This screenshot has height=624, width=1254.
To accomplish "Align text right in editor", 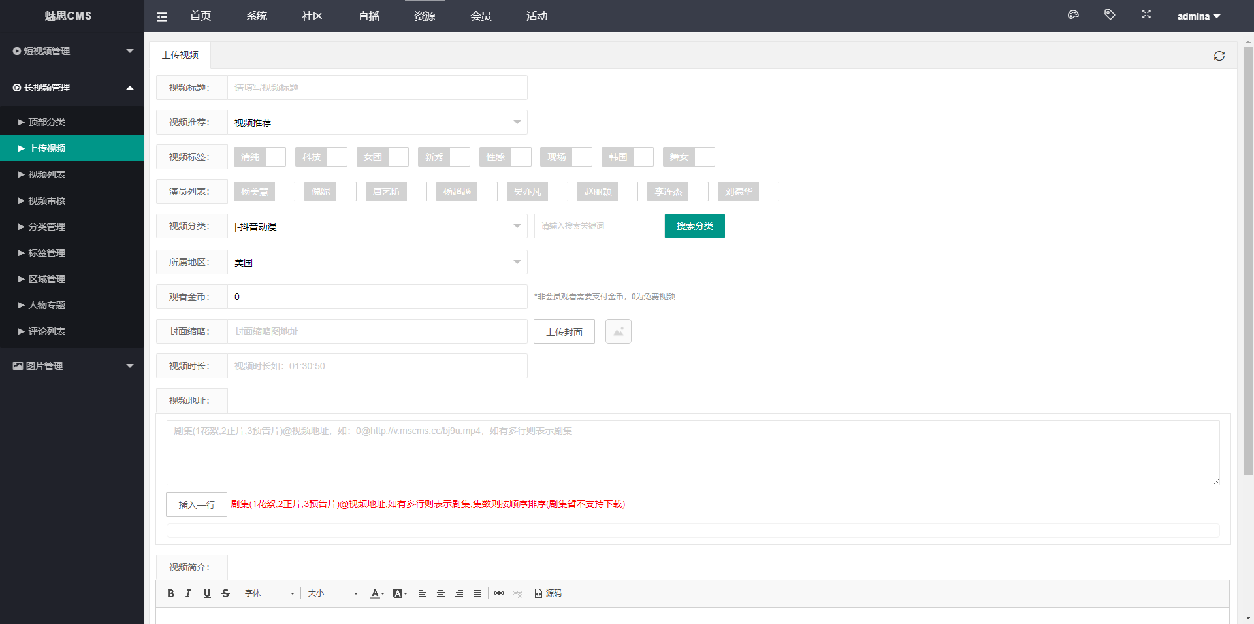I will click(459, 593).
